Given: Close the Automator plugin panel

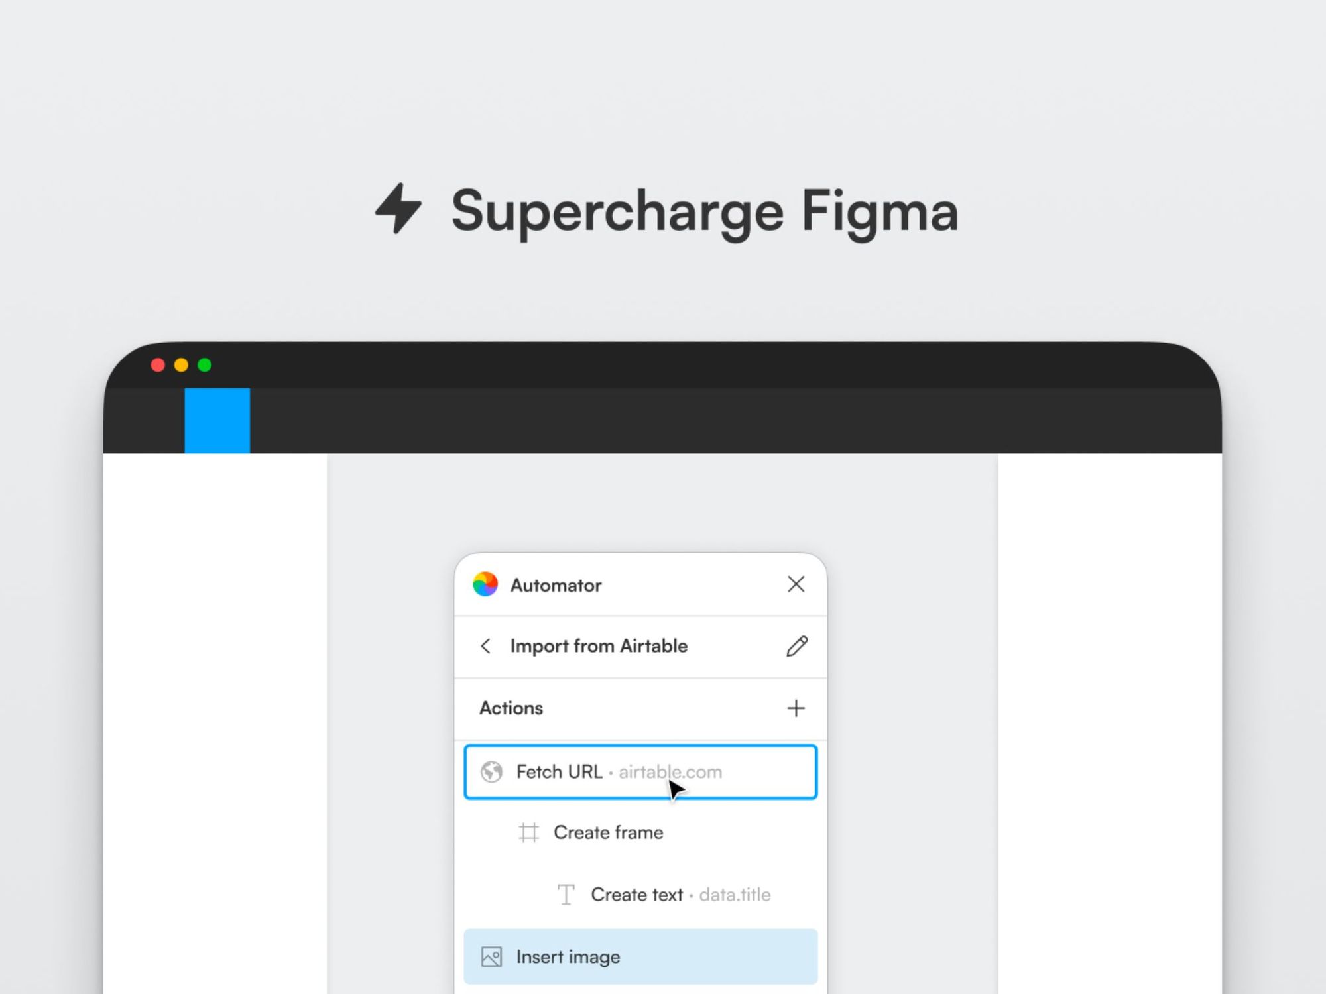Looking at the screenshot, I should click(x=796, y=584).
